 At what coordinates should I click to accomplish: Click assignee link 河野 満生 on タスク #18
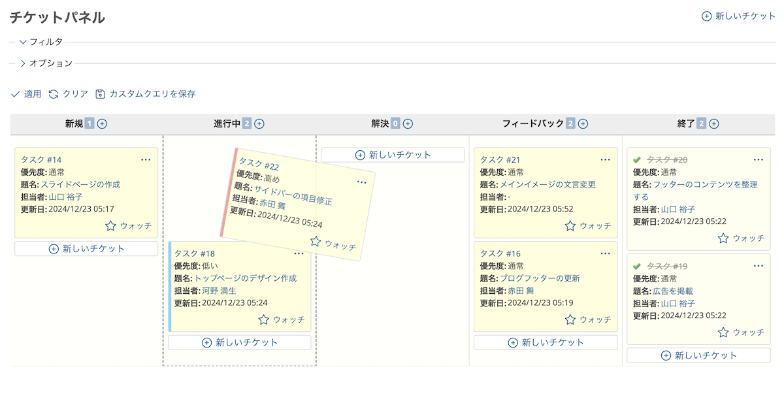[x=219, y=291]
